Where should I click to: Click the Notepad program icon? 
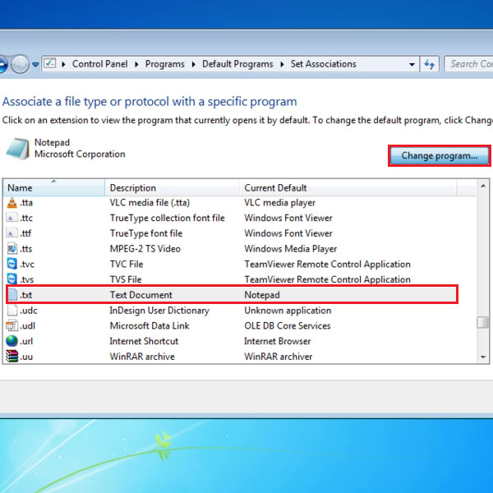point(18,149)
